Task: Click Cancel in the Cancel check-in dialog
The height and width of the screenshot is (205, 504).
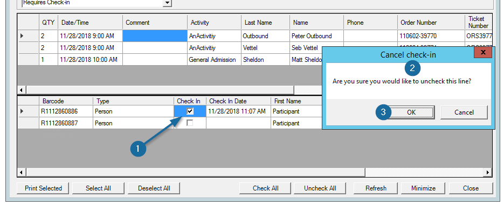Action: pos(464,112)
